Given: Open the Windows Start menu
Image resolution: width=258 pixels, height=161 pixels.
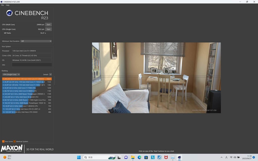Looking at the screenshot, I should click(x=79, y=157).
